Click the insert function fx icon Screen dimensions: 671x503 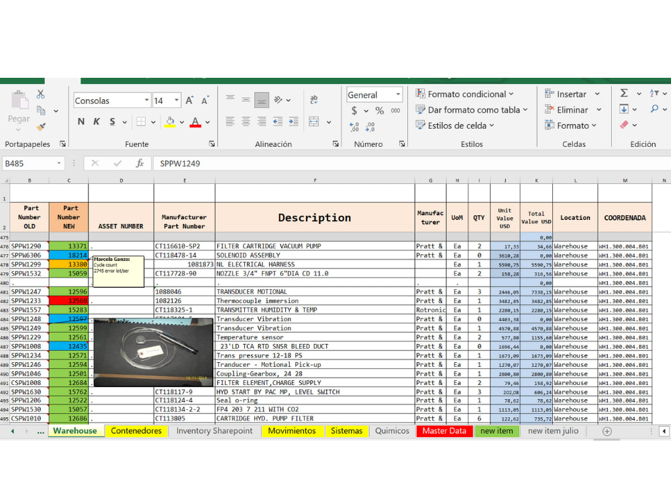coord(140,164)
